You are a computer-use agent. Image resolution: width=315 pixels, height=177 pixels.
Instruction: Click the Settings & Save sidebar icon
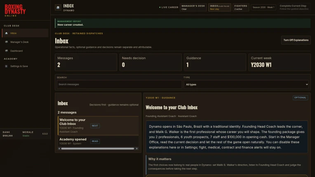(7, 66)
